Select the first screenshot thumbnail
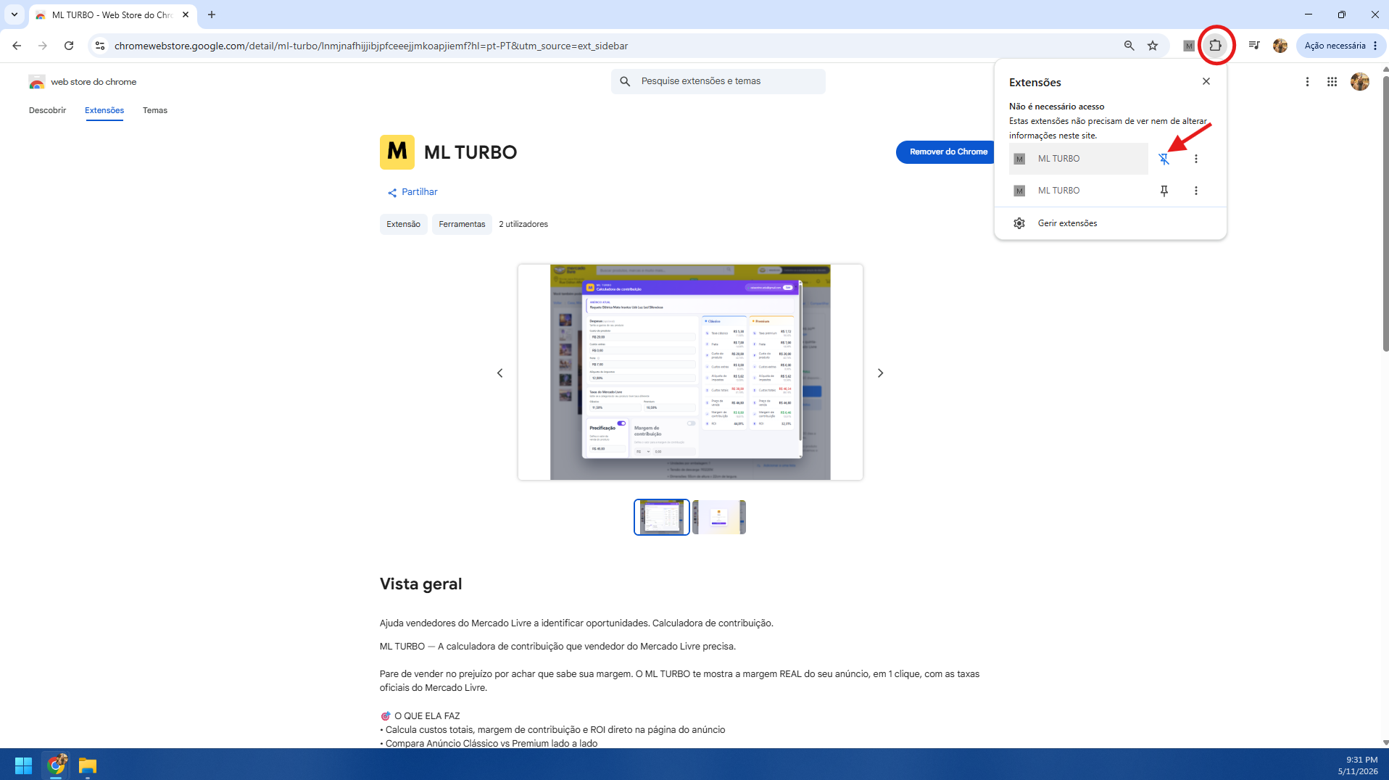 click(662, 517)
